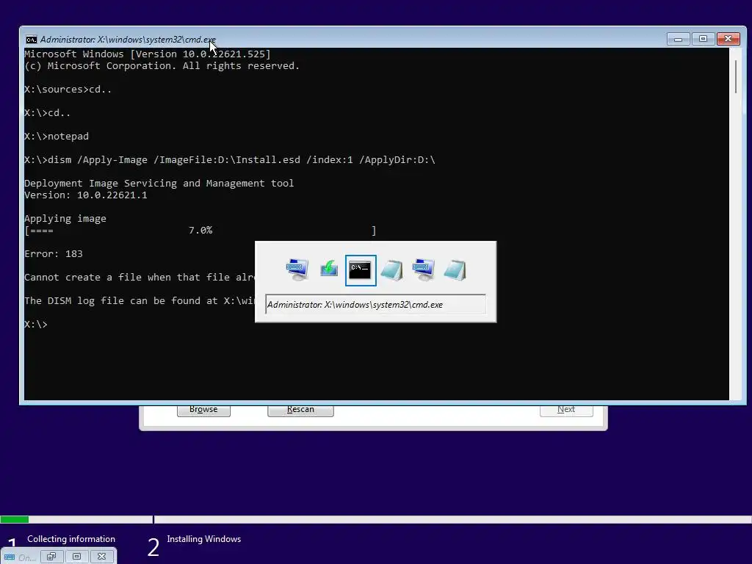Click the Rescan button in the setup dialog
Viewport: 752px width, 564px height.
coord(300,410)
